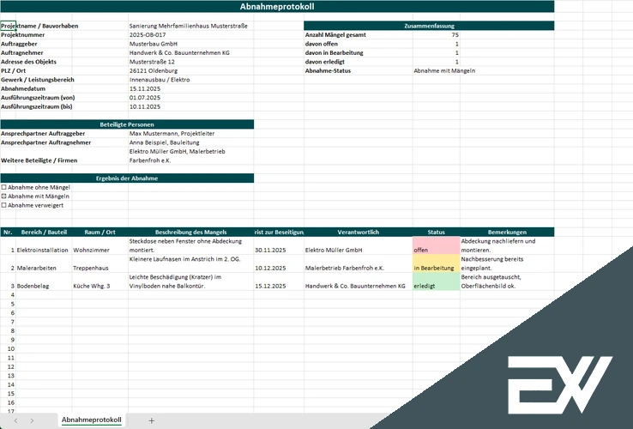Click the 'Status' column header
This screenshot has height=429, width=633.
click(x=436, y=233)
